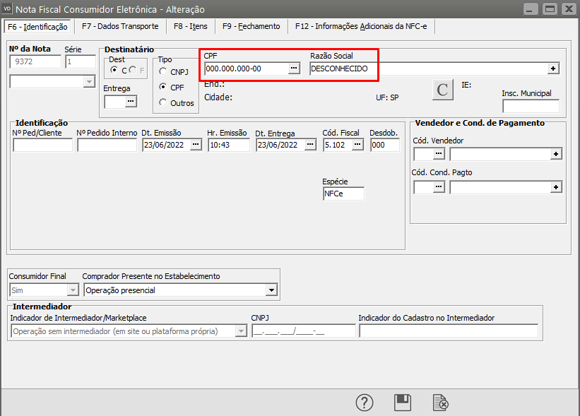The width and height of the screenshot is (580, 416).
Task: Open Cód. Fiscal lookup ellipsis button
Action: [x=357, y=145]
